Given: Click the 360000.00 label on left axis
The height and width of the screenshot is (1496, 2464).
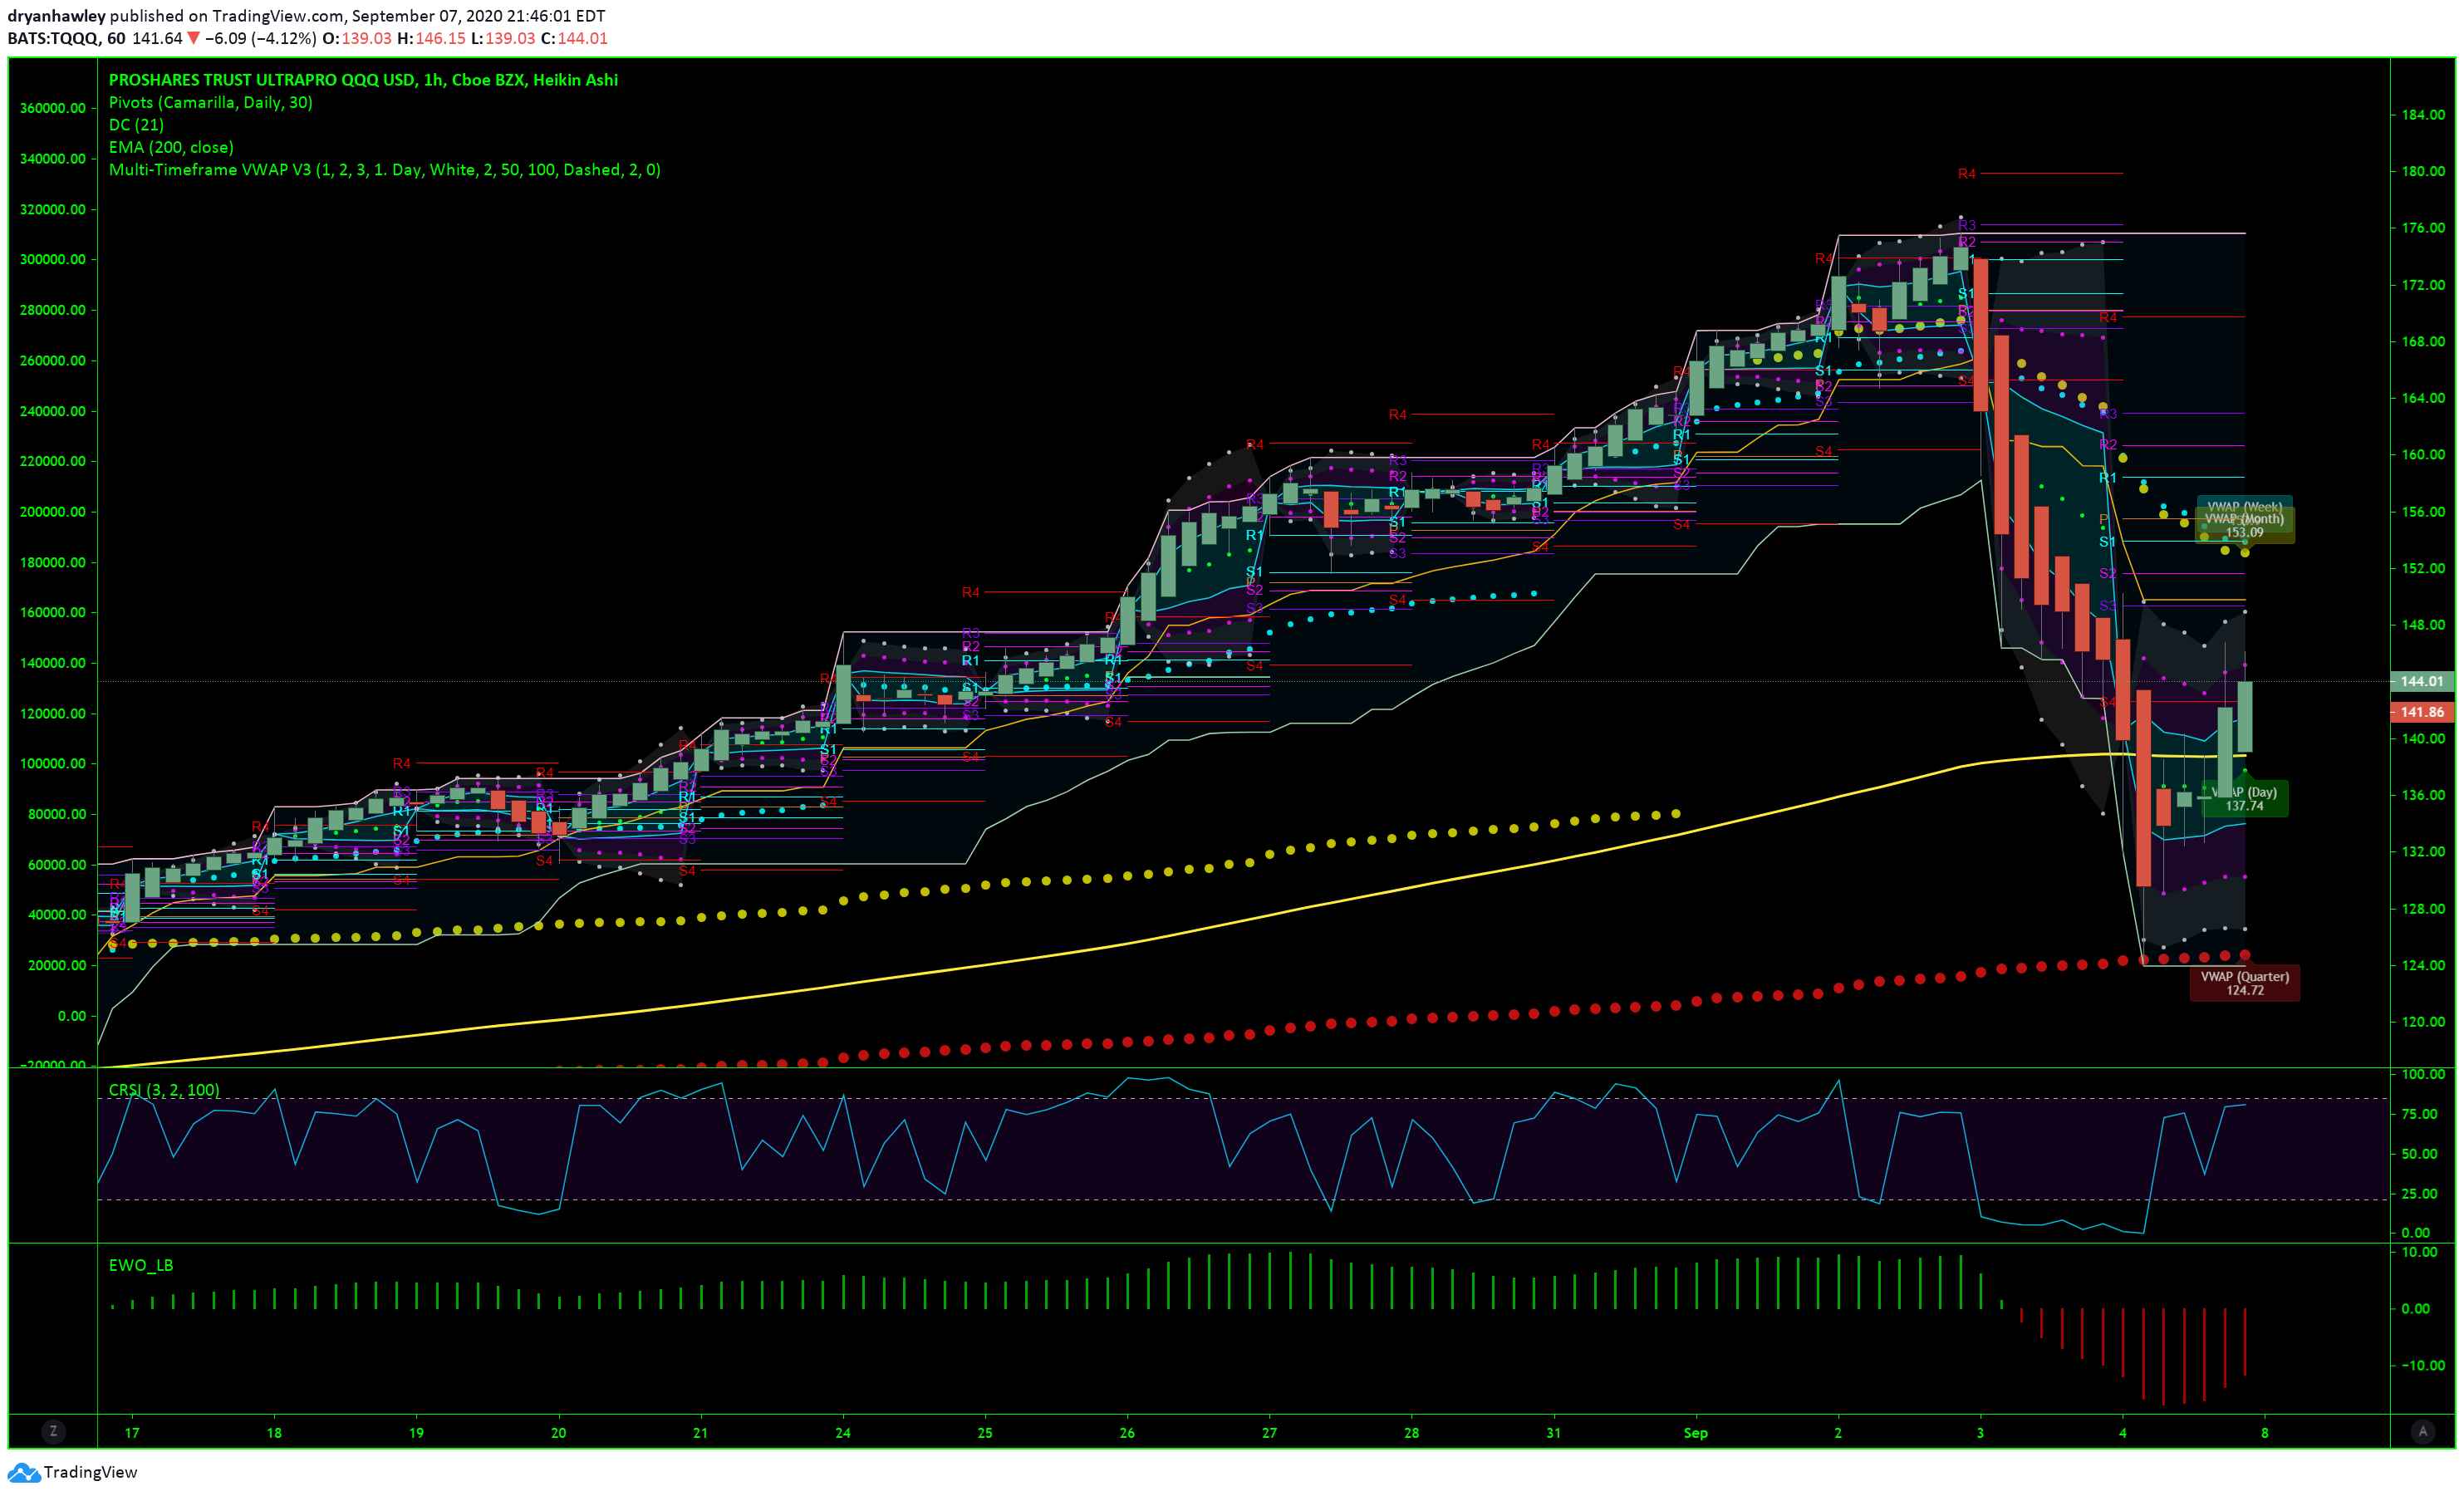Looking at the screenshot, I should (53, 108).
